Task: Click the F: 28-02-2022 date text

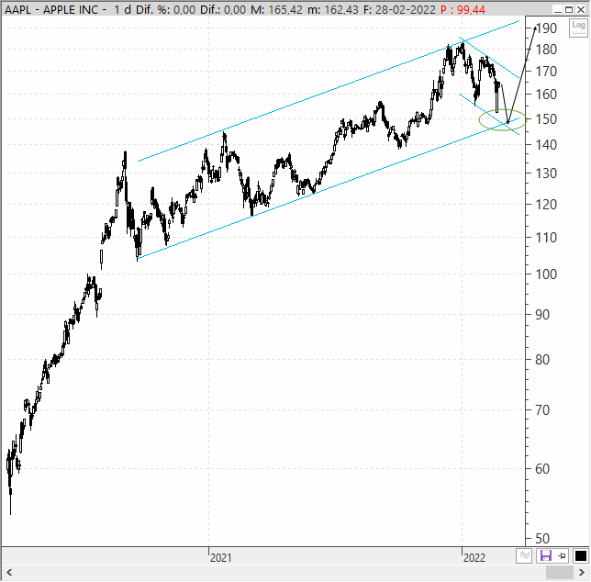Action: coord(399,9)
